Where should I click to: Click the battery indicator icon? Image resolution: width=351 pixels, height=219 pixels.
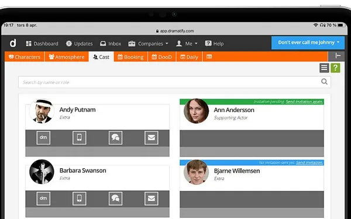(340, 25)
